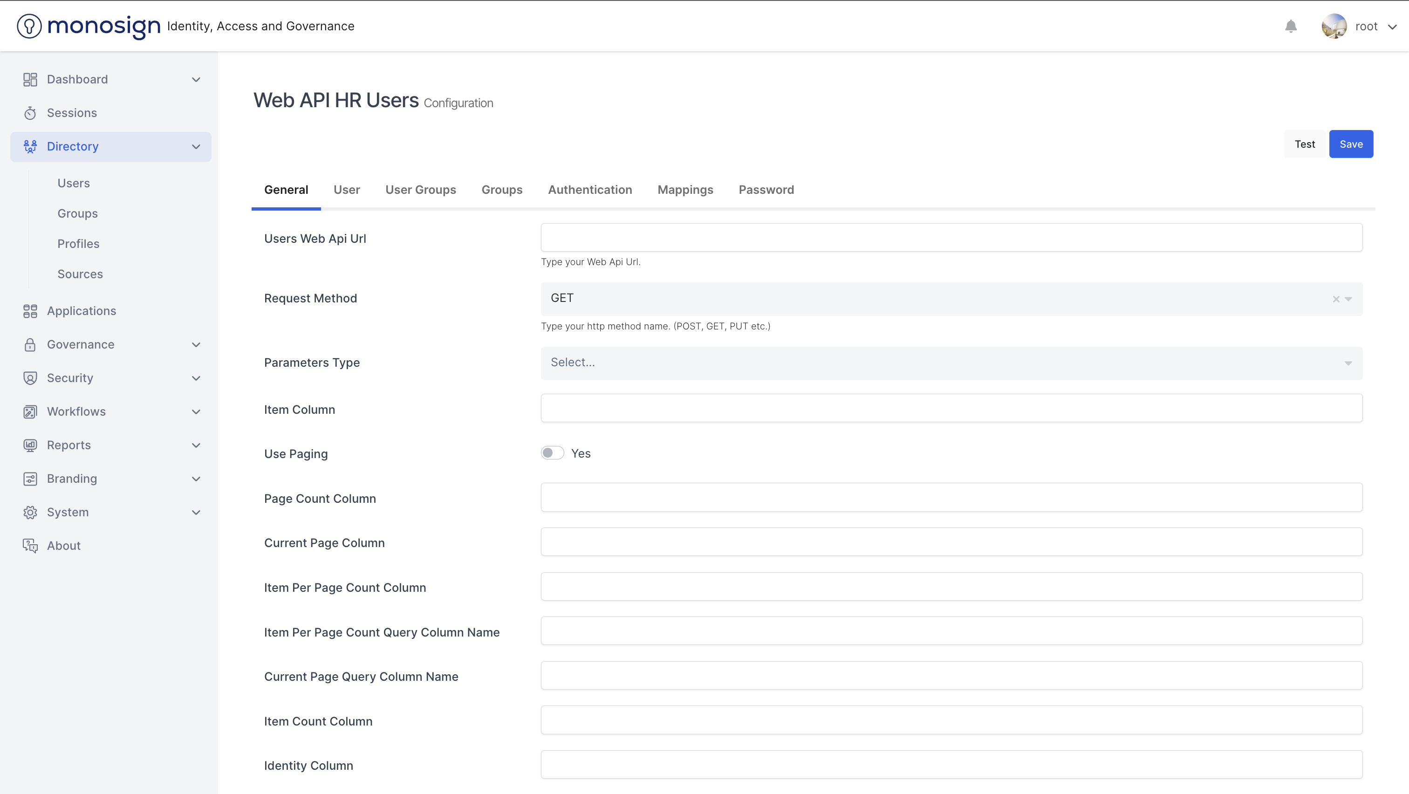Click the Test button
1409x794 pixels.
(x=1305, y=144)
